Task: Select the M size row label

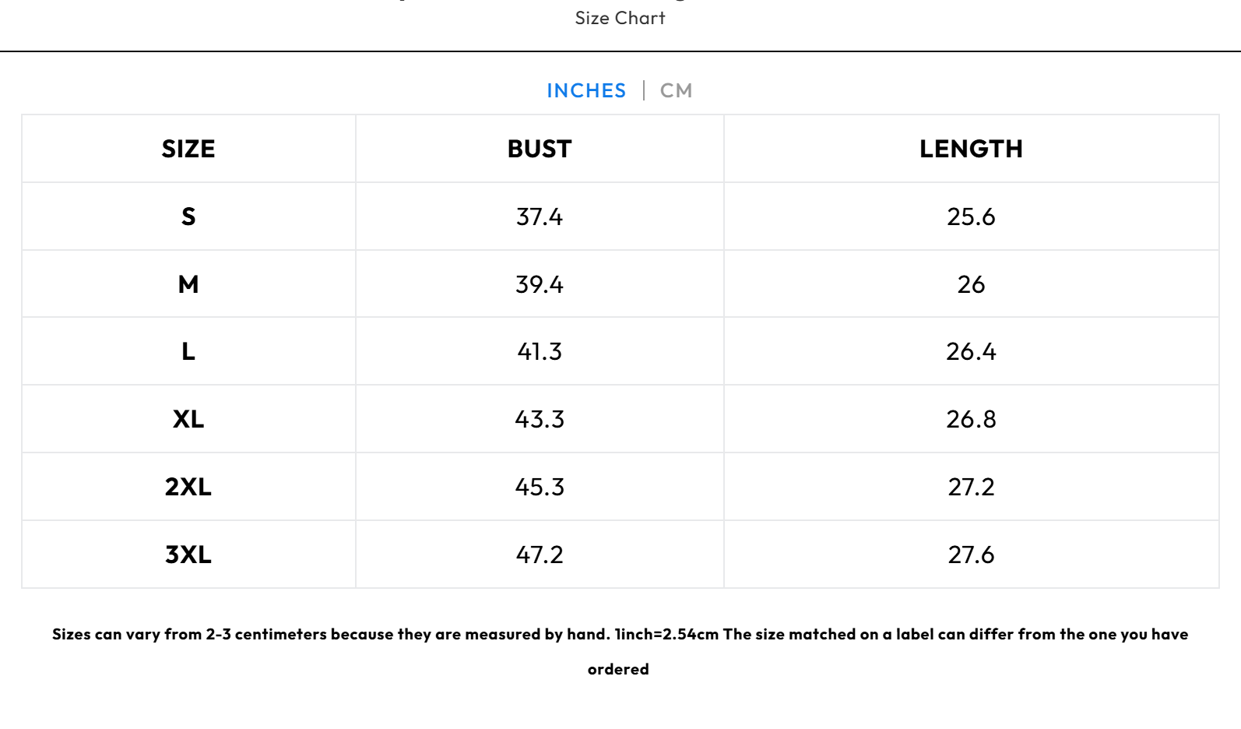Action: (188, 284)
